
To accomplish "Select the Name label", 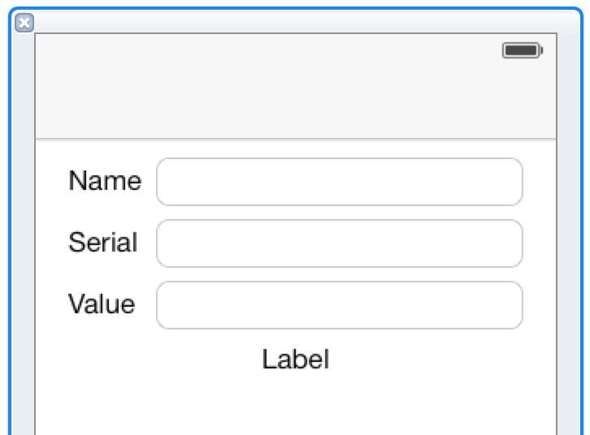I will click(105, 181).
